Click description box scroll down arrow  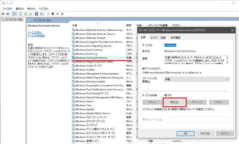[x=227, y=62]
